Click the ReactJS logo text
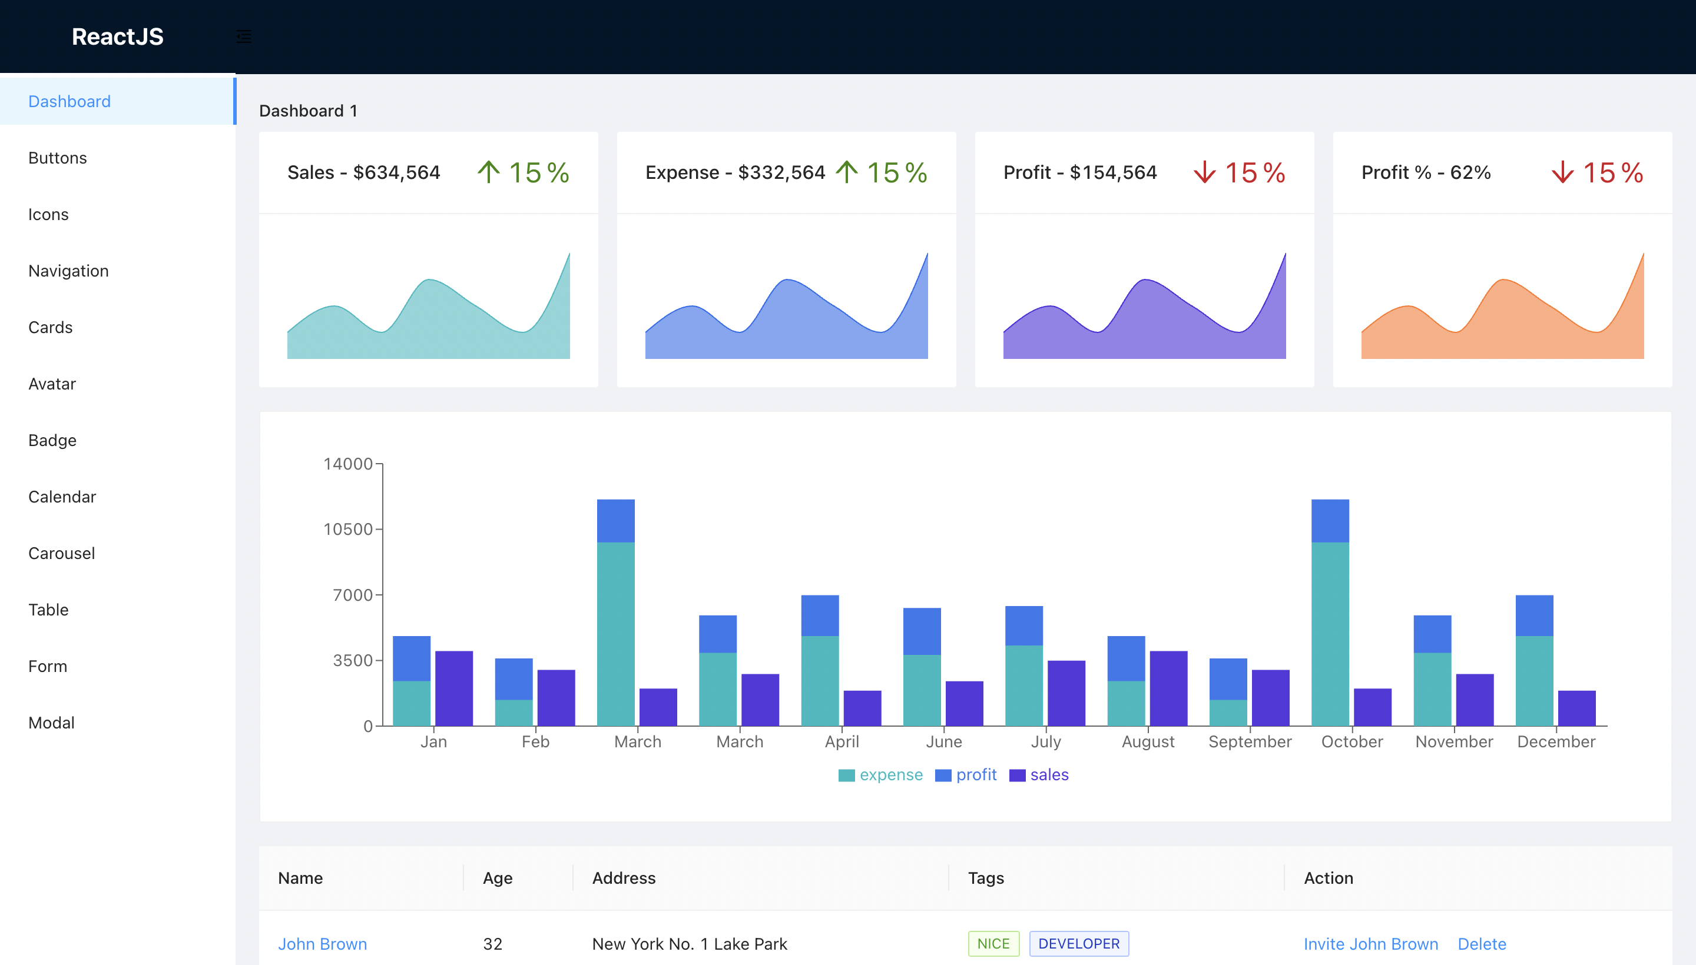Screen dimensions: 1696x965 coord(117,36)
